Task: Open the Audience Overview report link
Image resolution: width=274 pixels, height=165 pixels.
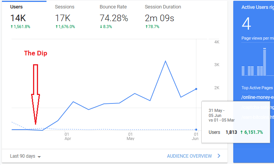Action: coord(189,156)
